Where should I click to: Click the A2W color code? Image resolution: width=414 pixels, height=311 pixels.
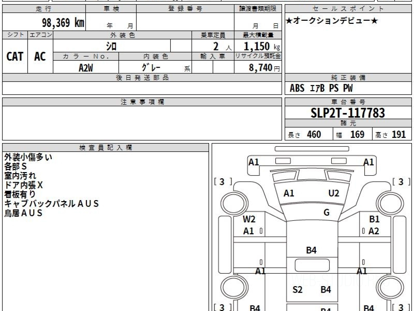86,68
